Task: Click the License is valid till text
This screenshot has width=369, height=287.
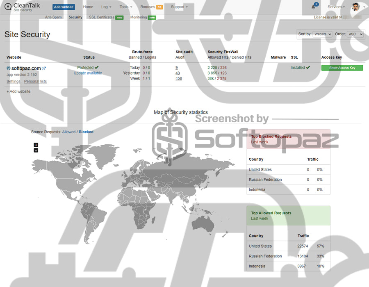Action: tap(328, 17)
